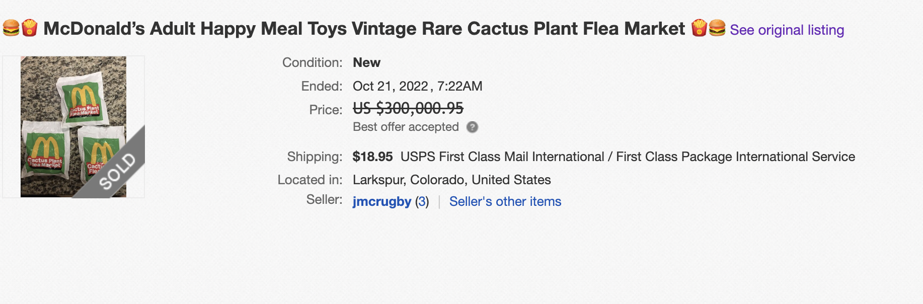The height and width of the screenshot is (304, 923).
Task: View the seller's feedback score (3)
Action: tap(422, 201)
